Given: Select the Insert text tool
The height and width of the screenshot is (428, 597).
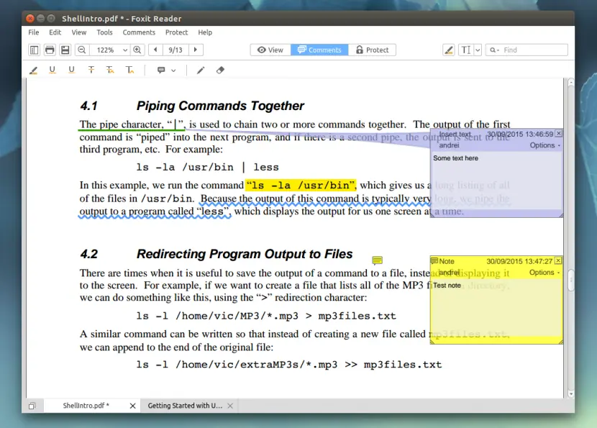Looking at the screenshot, I should tap(130, 70).
